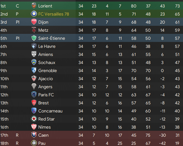The image size is (183, 146).
Task: Click the Metz club crest
Action: click(x=34, y=30)
